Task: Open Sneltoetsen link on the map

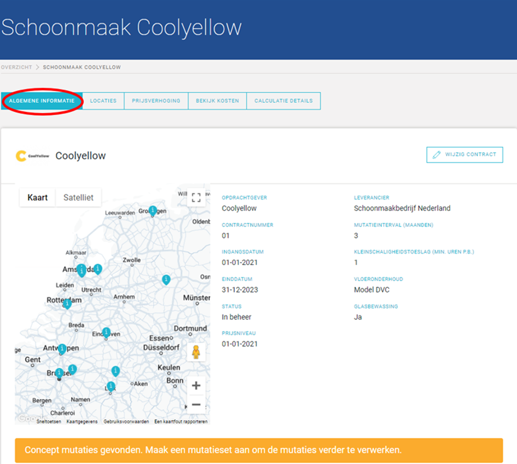Action: [49, 421]
